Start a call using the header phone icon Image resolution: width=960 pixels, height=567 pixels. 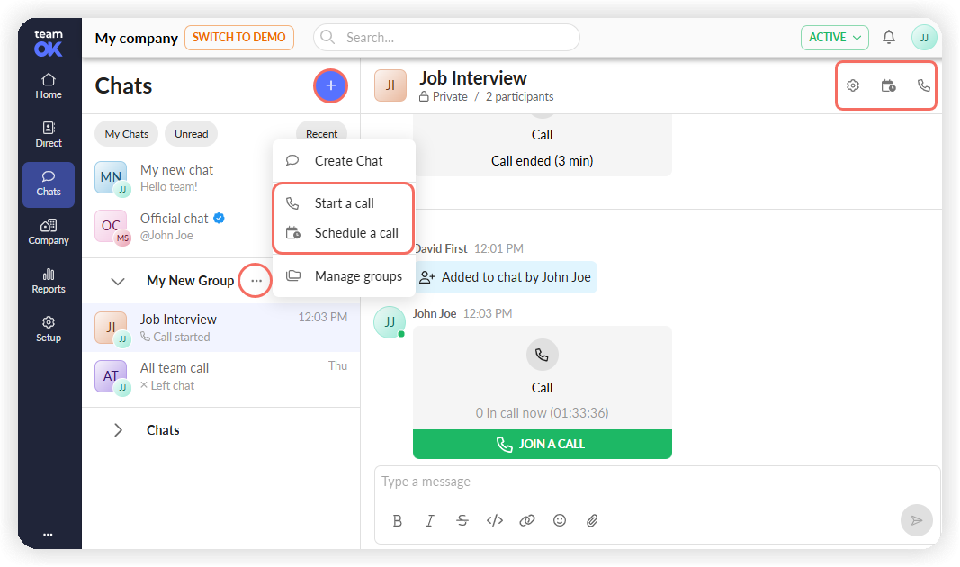click(x=923, y=85)
